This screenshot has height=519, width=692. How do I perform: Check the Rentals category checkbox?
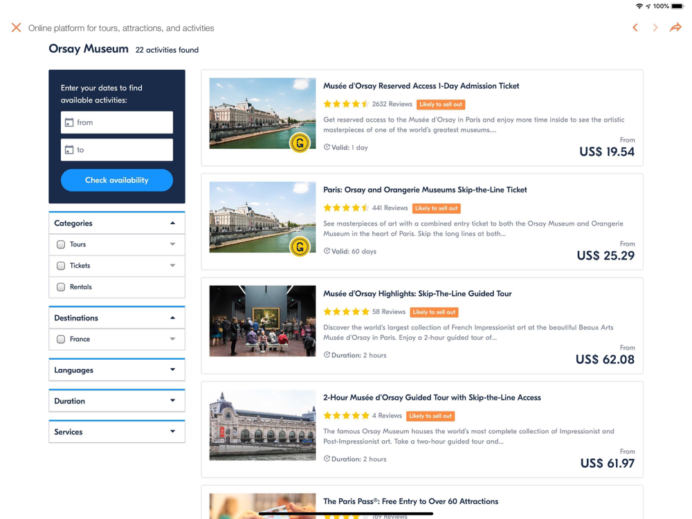pos(61,287)
